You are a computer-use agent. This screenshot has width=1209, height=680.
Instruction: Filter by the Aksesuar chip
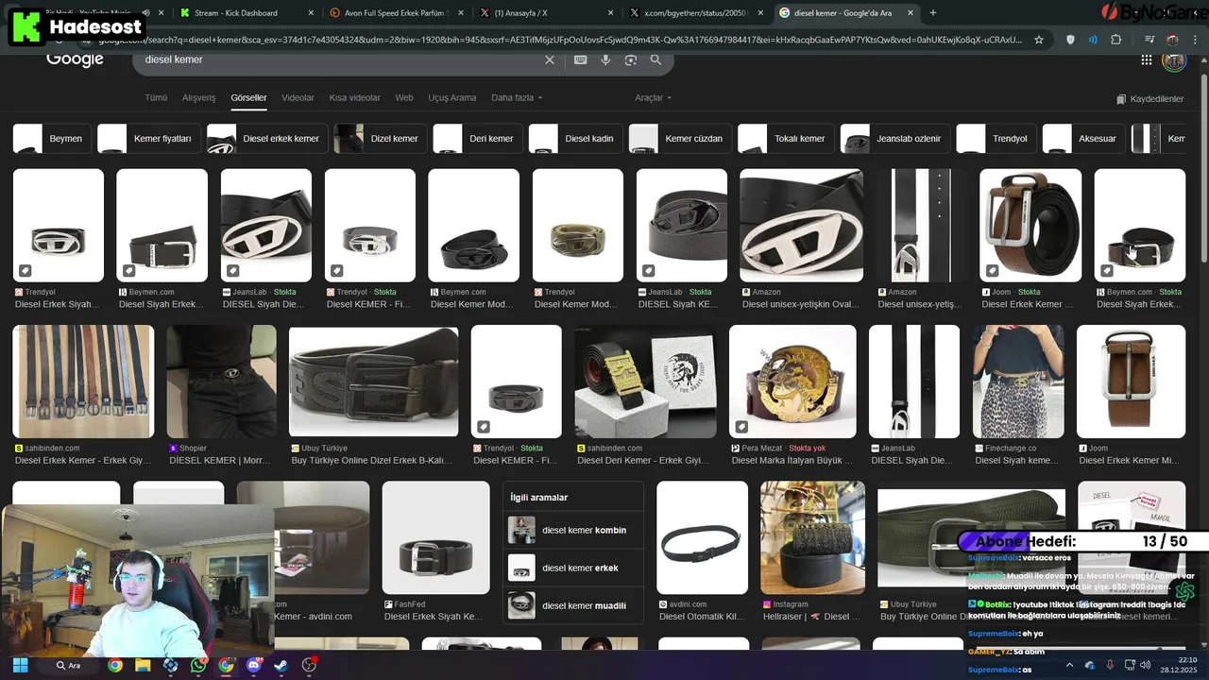click(1084, 138)
